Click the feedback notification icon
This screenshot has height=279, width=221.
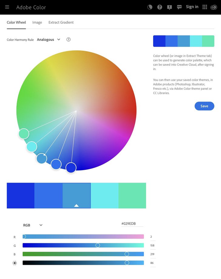(x=169, y=7)
